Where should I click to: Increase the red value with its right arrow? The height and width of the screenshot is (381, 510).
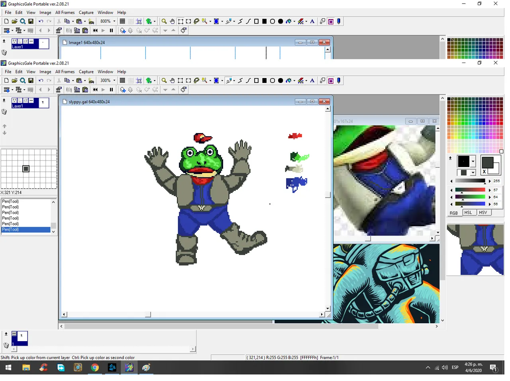[490, 190]
